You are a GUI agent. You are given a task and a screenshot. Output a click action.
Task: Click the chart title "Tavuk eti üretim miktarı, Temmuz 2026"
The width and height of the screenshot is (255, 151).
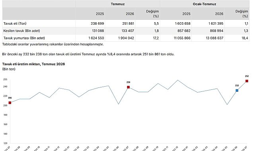pyautogui.click(x=33, y=64)
